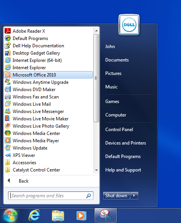181x223 pixels.
Task: Open Control Panel
Action: point(119,130)
